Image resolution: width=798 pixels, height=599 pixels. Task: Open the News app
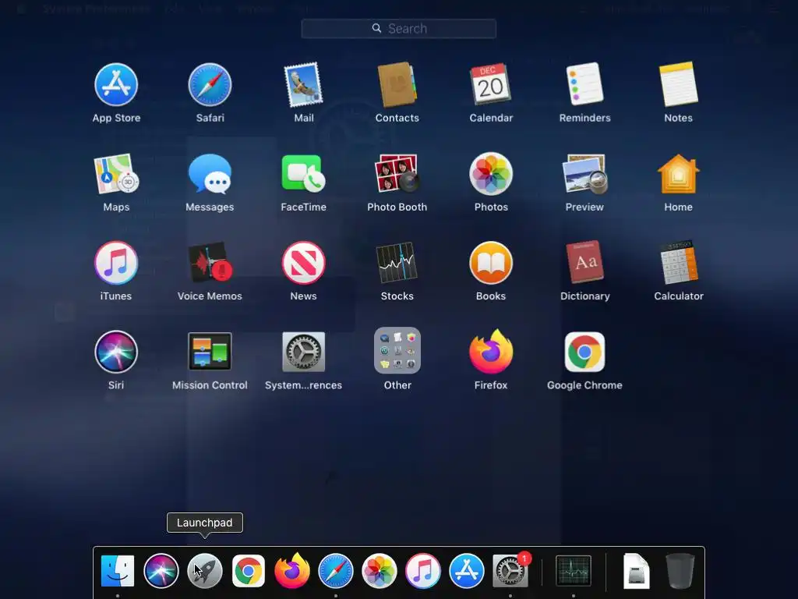pyautogui.click(x=303, y=263)
